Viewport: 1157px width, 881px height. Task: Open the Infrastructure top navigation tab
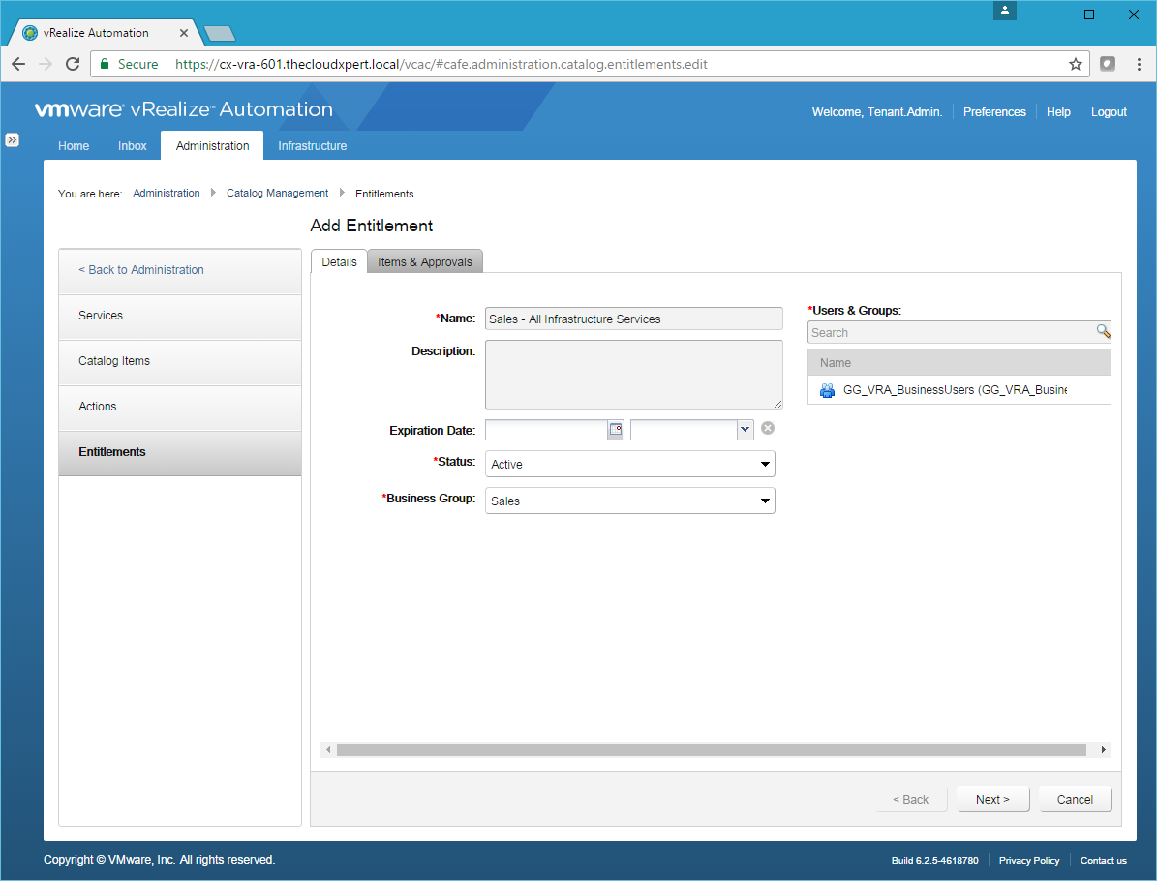click(x=312, y=146)
